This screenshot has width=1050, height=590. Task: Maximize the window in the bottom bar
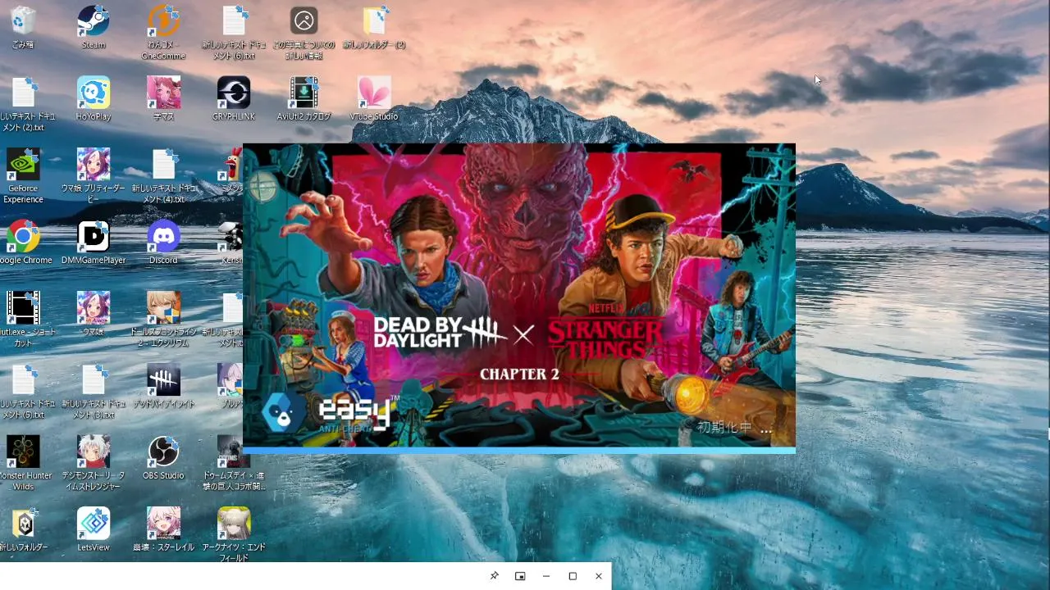tap(573, 576)
